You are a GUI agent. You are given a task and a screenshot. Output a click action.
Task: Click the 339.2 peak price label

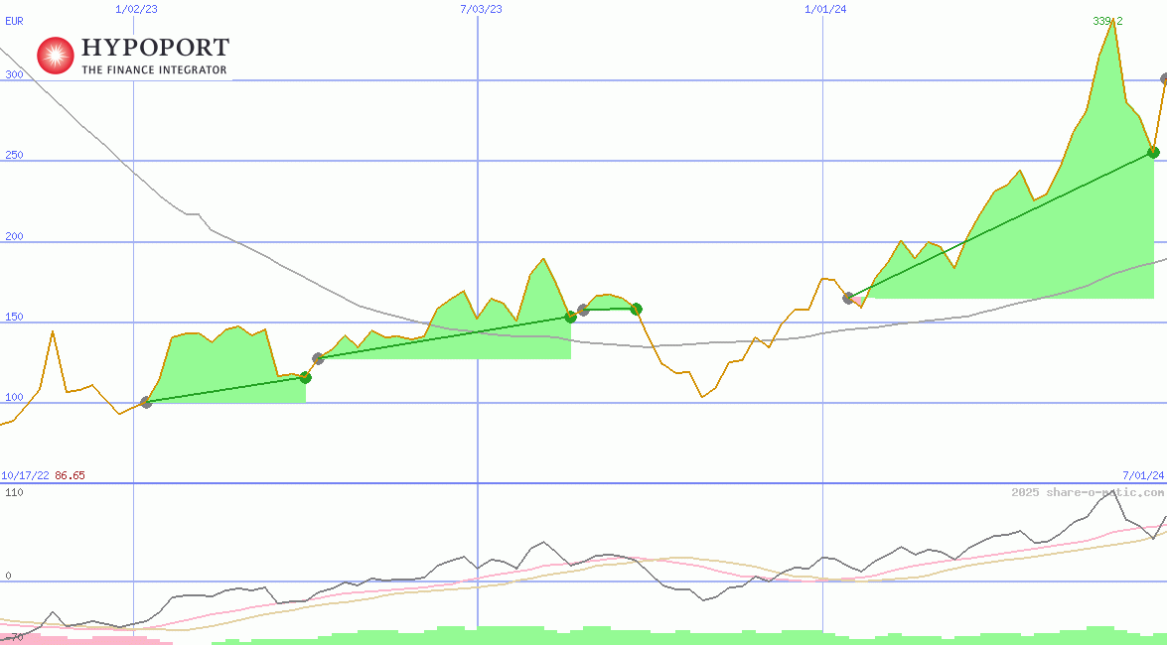1107,20
